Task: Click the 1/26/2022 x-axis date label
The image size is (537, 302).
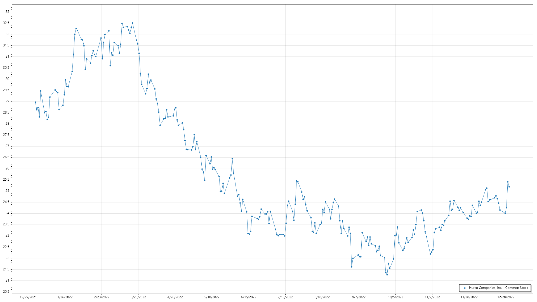Action: pos(65,297)
